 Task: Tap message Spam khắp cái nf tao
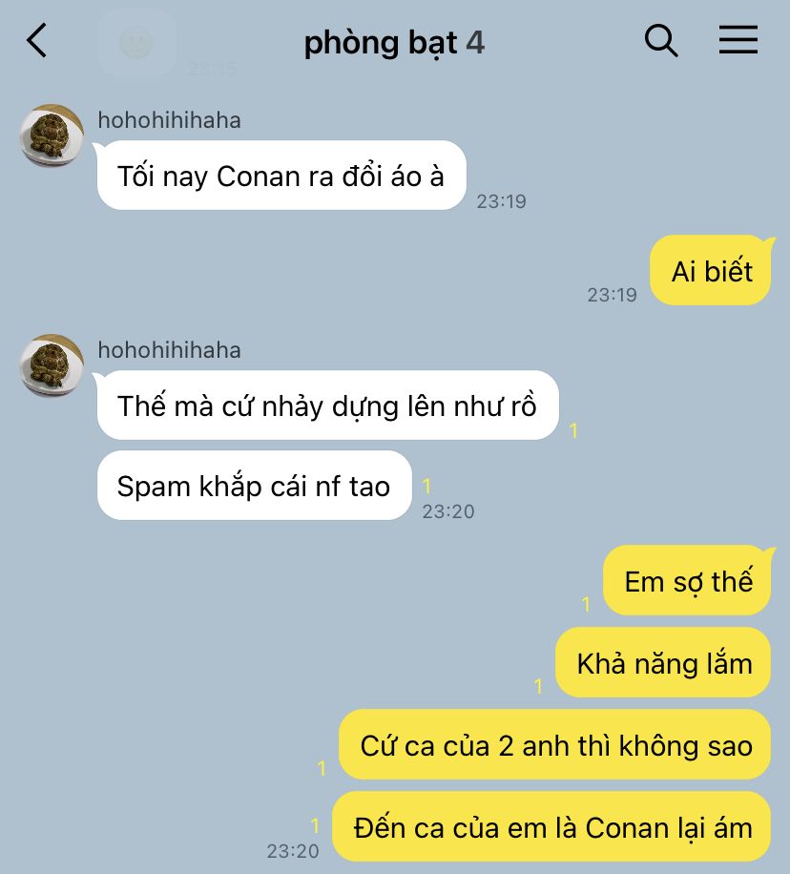pyautogui.click(x=254, y=486)
